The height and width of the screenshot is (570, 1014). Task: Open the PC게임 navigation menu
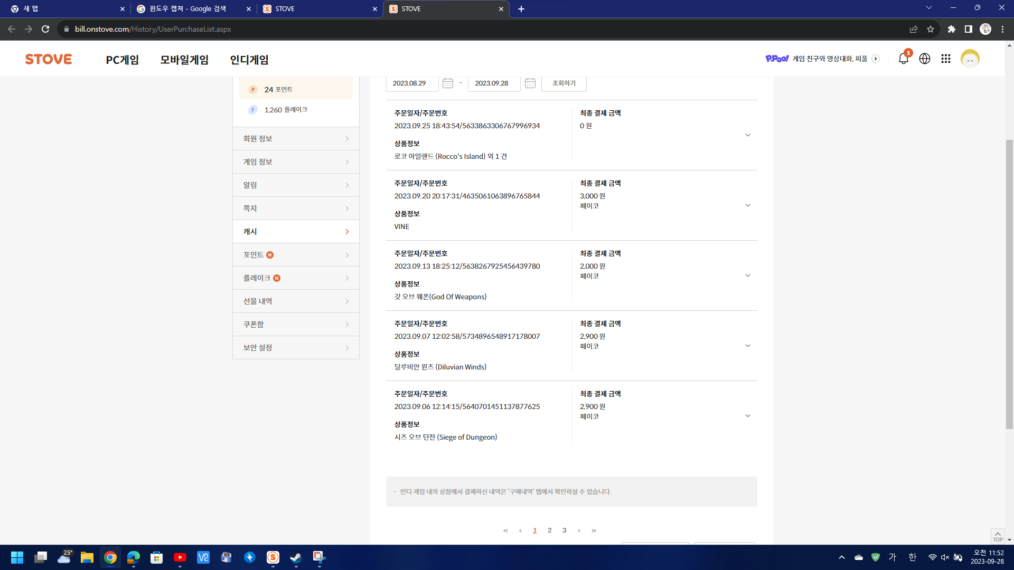[x=123, y=60]
